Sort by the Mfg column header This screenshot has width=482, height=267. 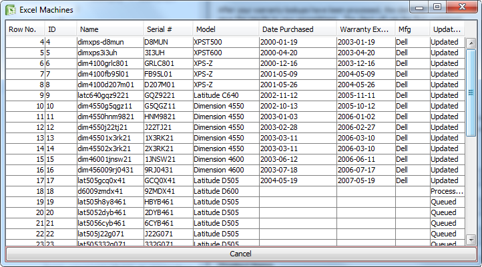pos(412,29)
